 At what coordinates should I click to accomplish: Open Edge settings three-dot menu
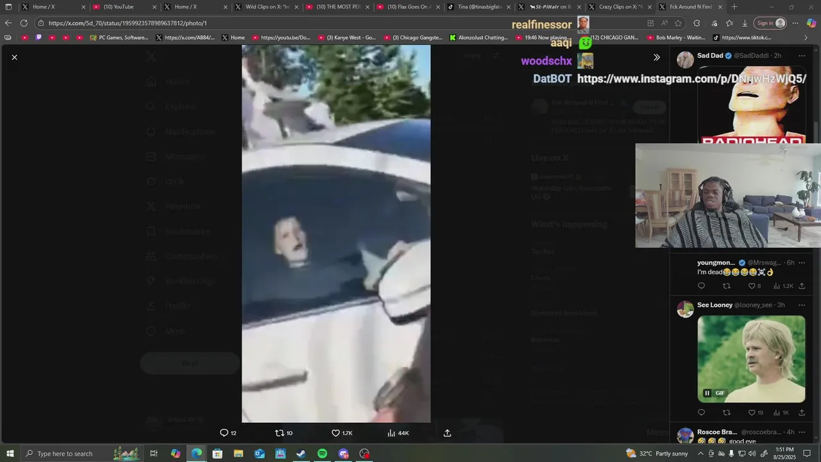click(x=795, y=23)
